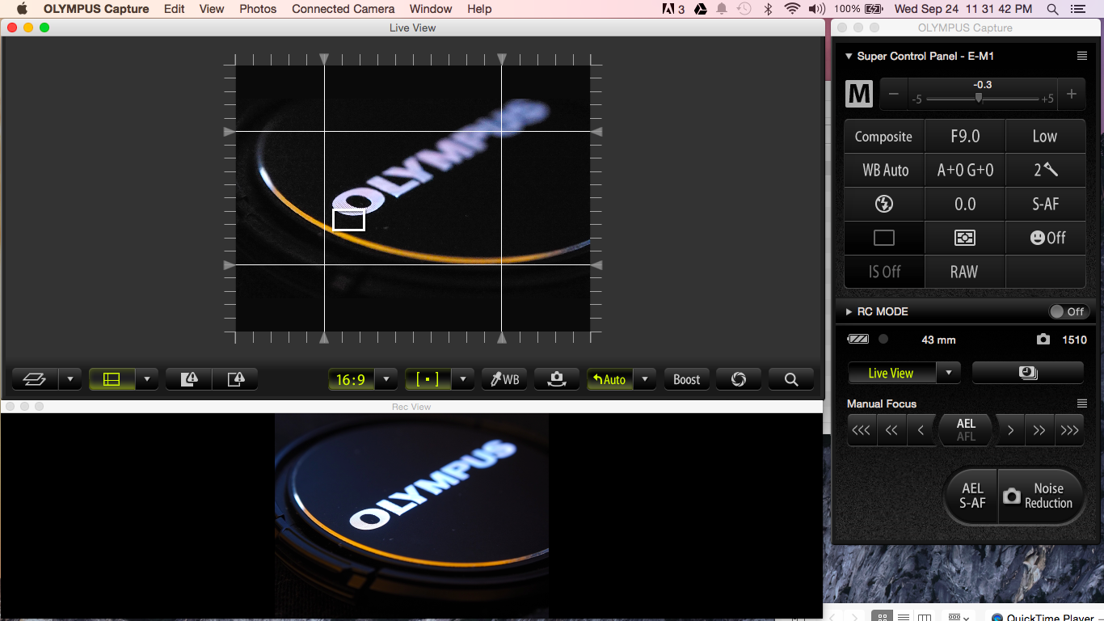Click the Rec View captured image thumbnail

pyautogui.click(x=411, y=515)
